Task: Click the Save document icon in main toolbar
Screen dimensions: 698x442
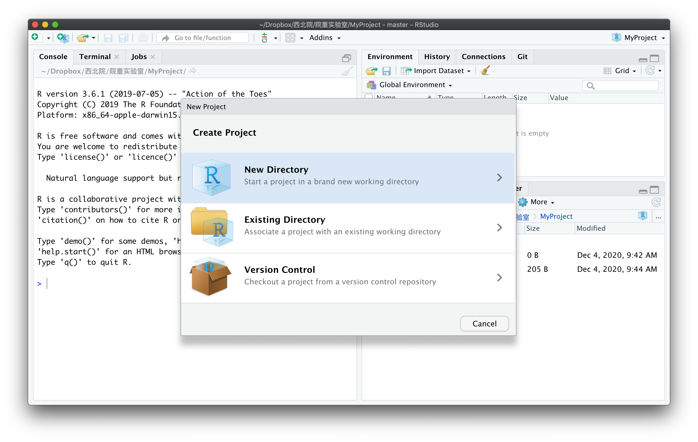Action: 108,38
